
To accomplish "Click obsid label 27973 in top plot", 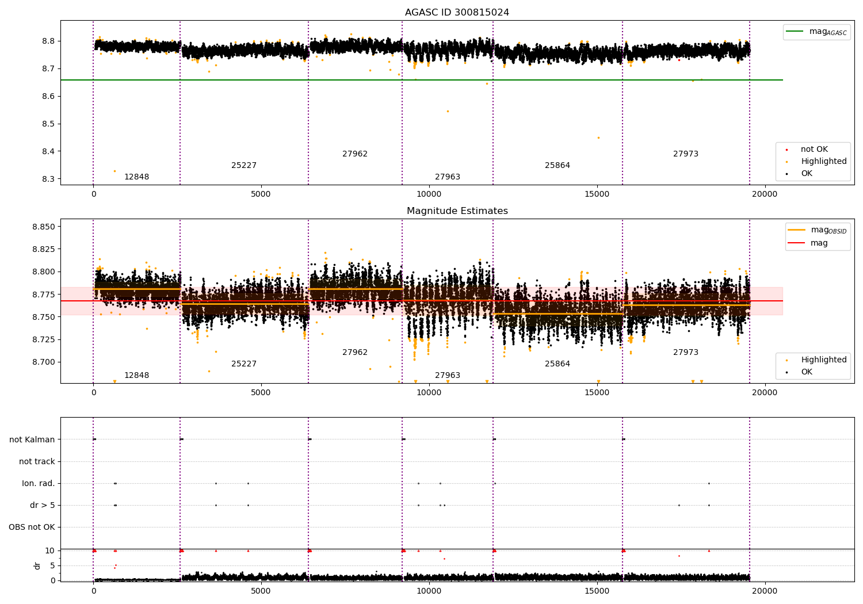I will pyautogui.click(x=686, y=154).
